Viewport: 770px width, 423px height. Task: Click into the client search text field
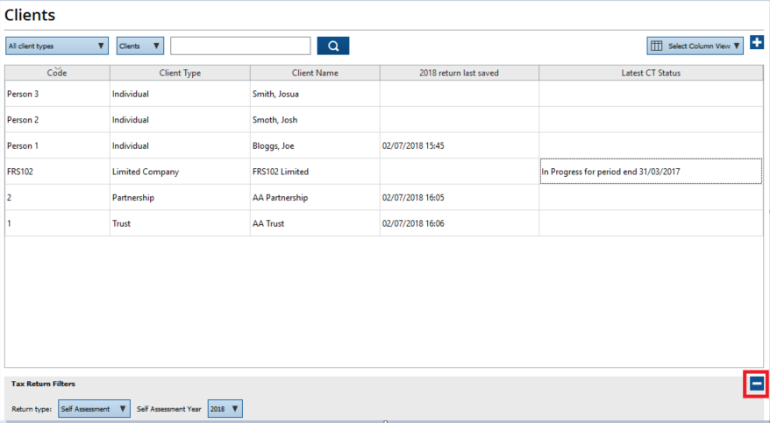point(240,46)
